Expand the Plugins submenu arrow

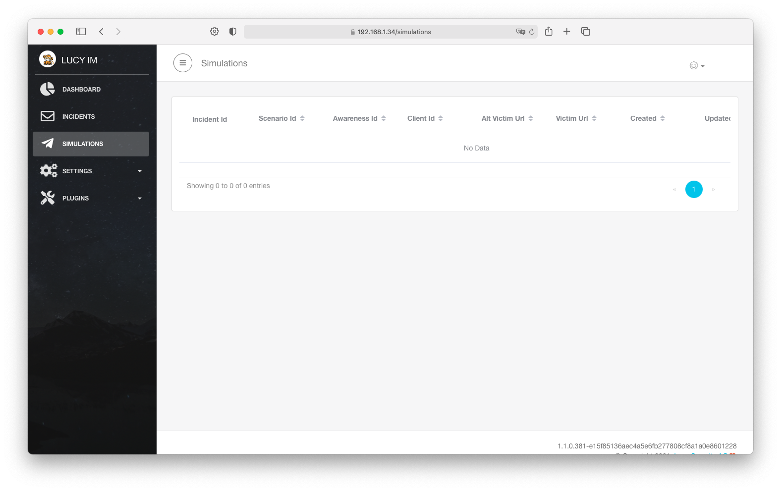(140, 198)
